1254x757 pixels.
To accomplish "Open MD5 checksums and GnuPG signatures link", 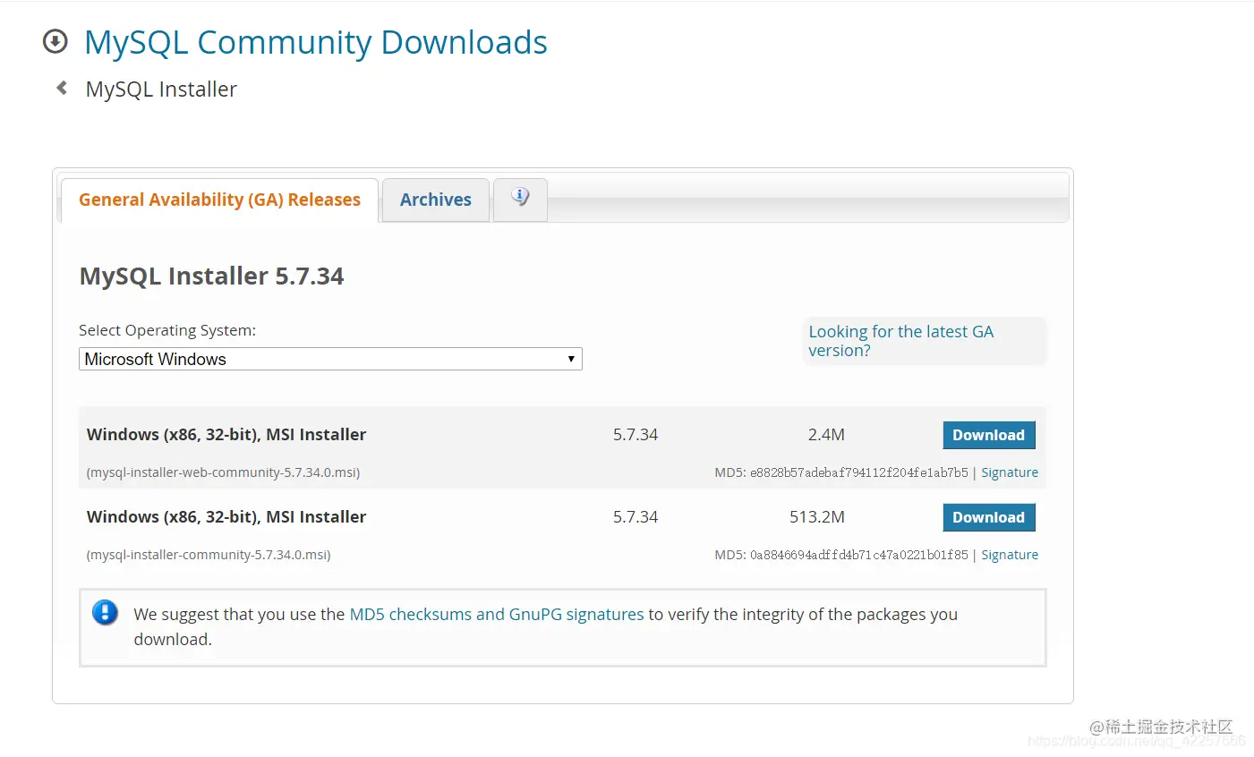I will (x=497, y=614).
